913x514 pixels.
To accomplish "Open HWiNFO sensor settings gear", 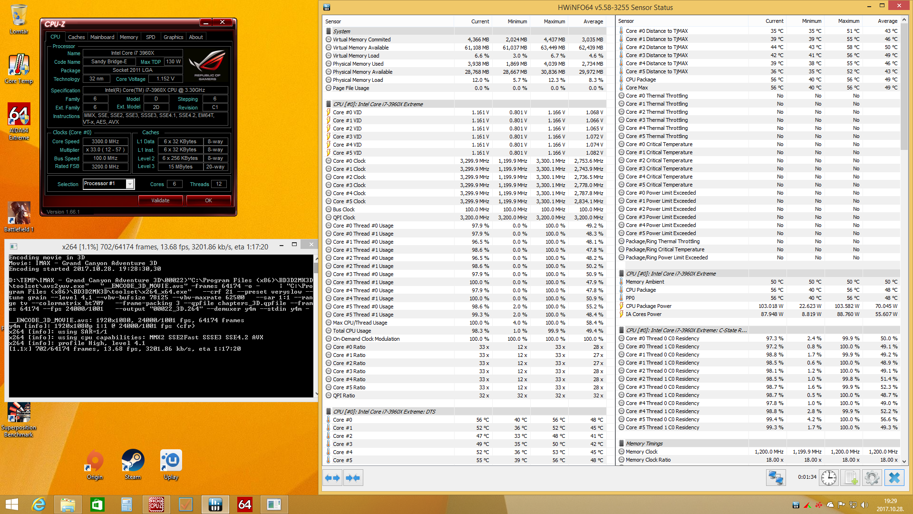I will pos(872,478).
